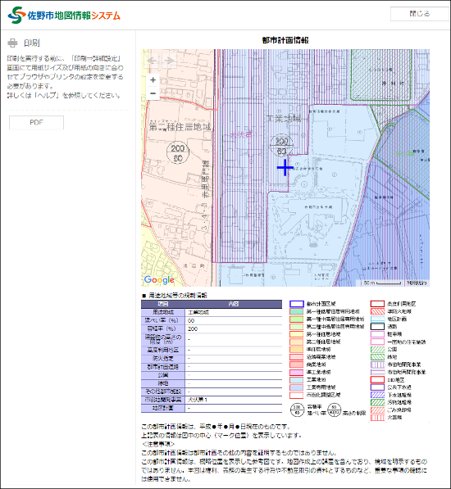Click the 200/60 circle in the pink residential zone
The width and height of the screenshot is (451, 489).
(178, 153)
